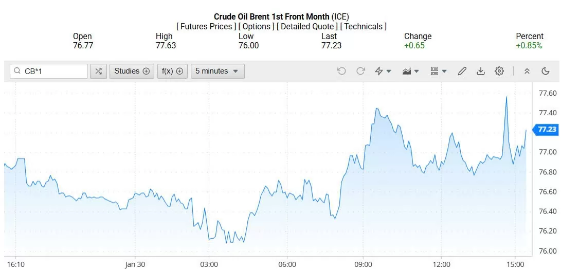Image resolution: width=561 pixels, height=269 pixels.
Task: Open the chart events lightning dropdown
Action: click(x=383, y=71)
